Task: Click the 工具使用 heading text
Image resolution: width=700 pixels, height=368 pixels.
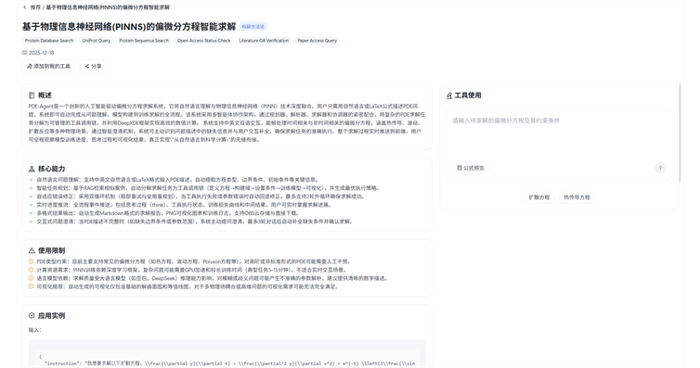Action: (x=468, y=95)
